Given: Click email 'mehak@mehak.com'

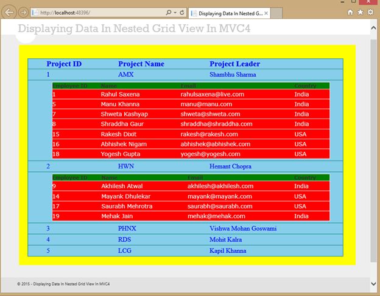Looking at the screenshot, I should pyautogui.click(x=216, y=216).
